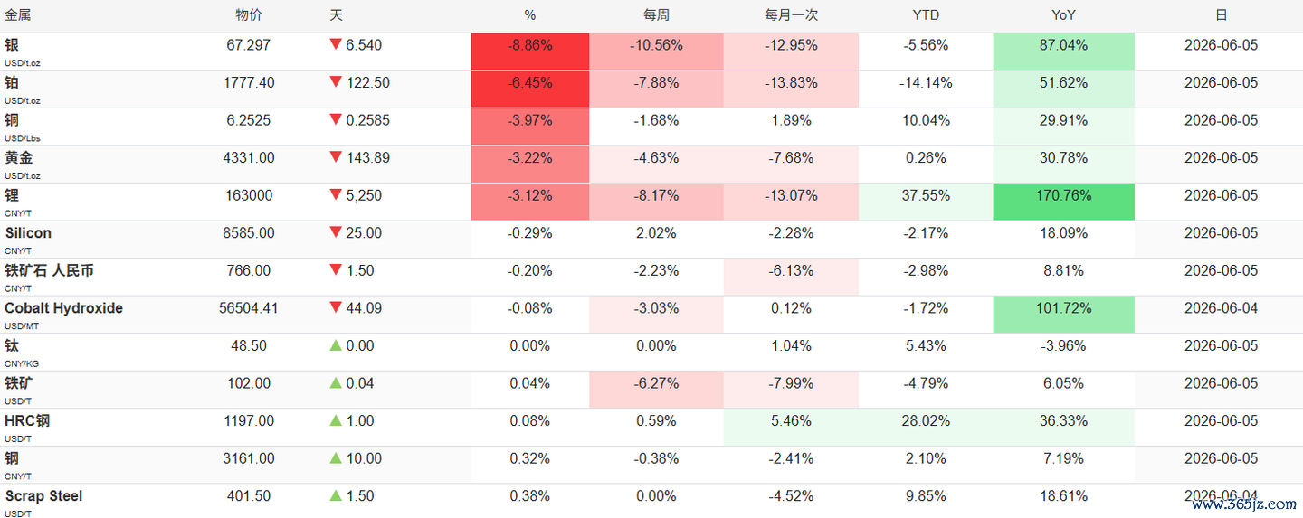The width and height of the screenshot is (1303, 518).
Task: Open the Silicon commodity link
Action: pos(28,233)
